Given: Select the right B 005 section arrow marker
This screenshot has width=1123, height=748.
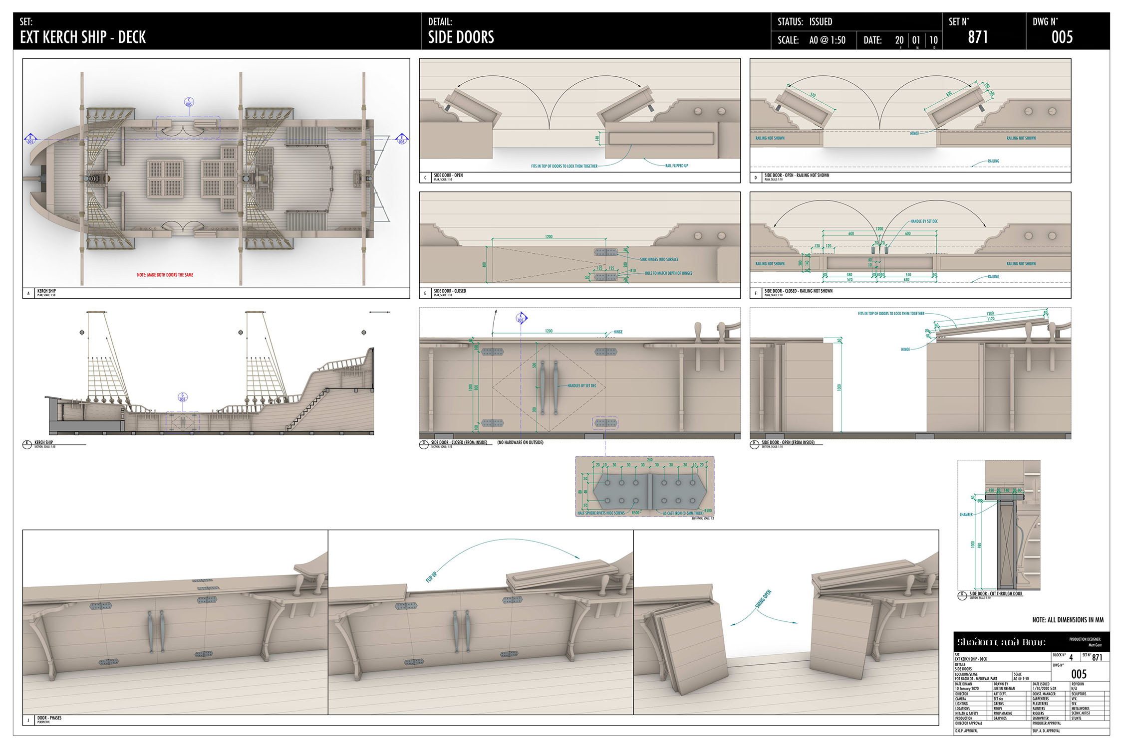Looking at the screenshot, I should (401, 139).
